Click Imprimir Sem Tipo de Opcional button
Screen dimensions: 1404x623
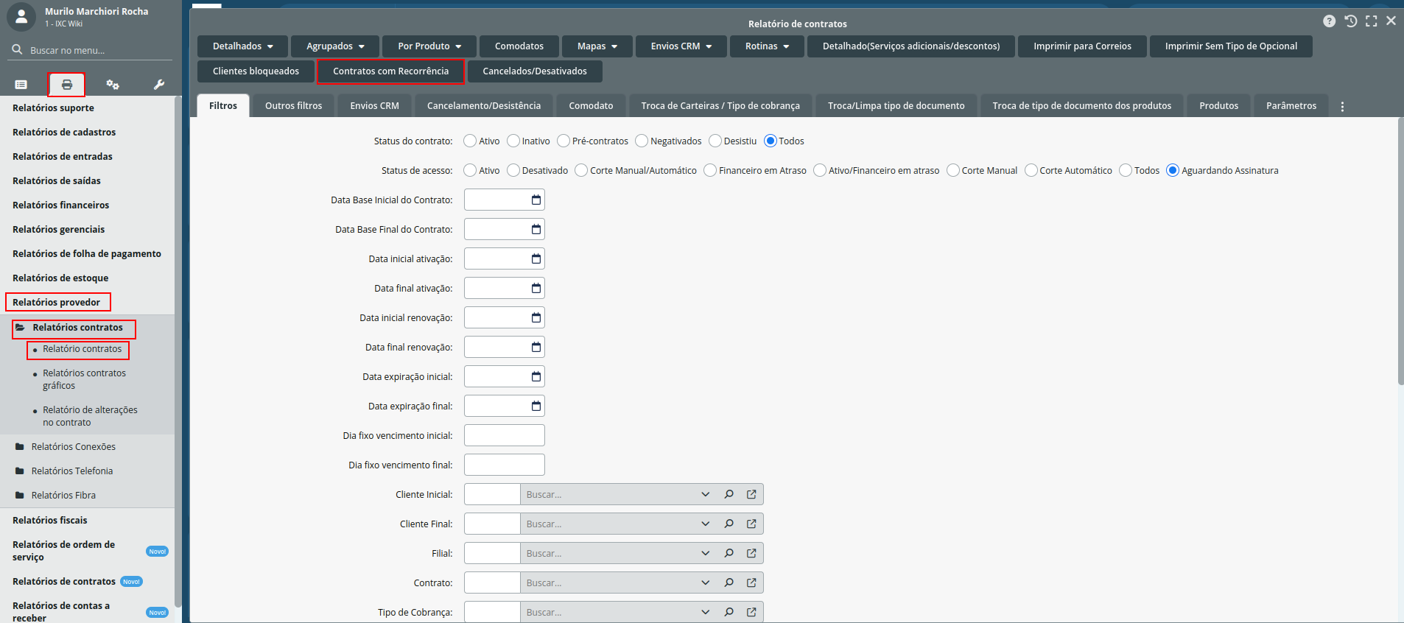tap(1231, 46)
